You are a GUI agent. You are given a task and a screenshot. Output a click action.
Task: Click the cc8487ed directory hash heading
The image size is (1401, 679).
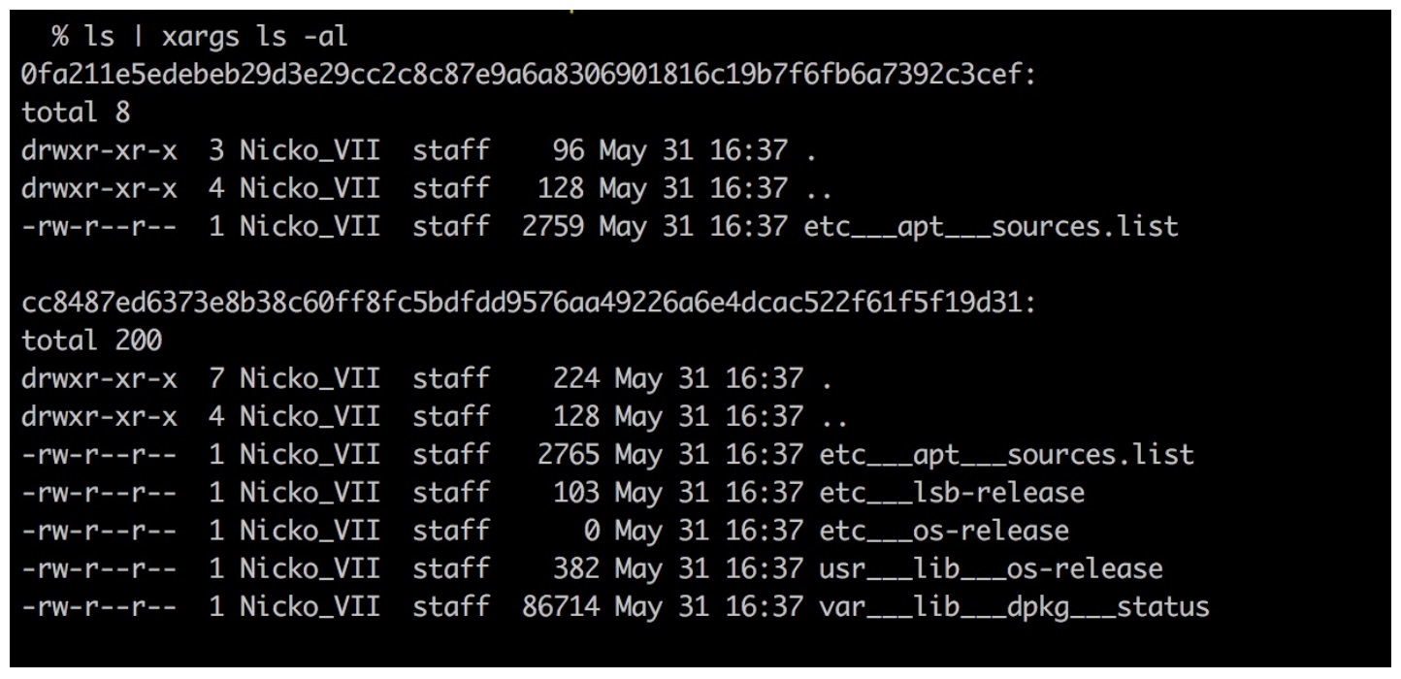(x=529, y=303)
